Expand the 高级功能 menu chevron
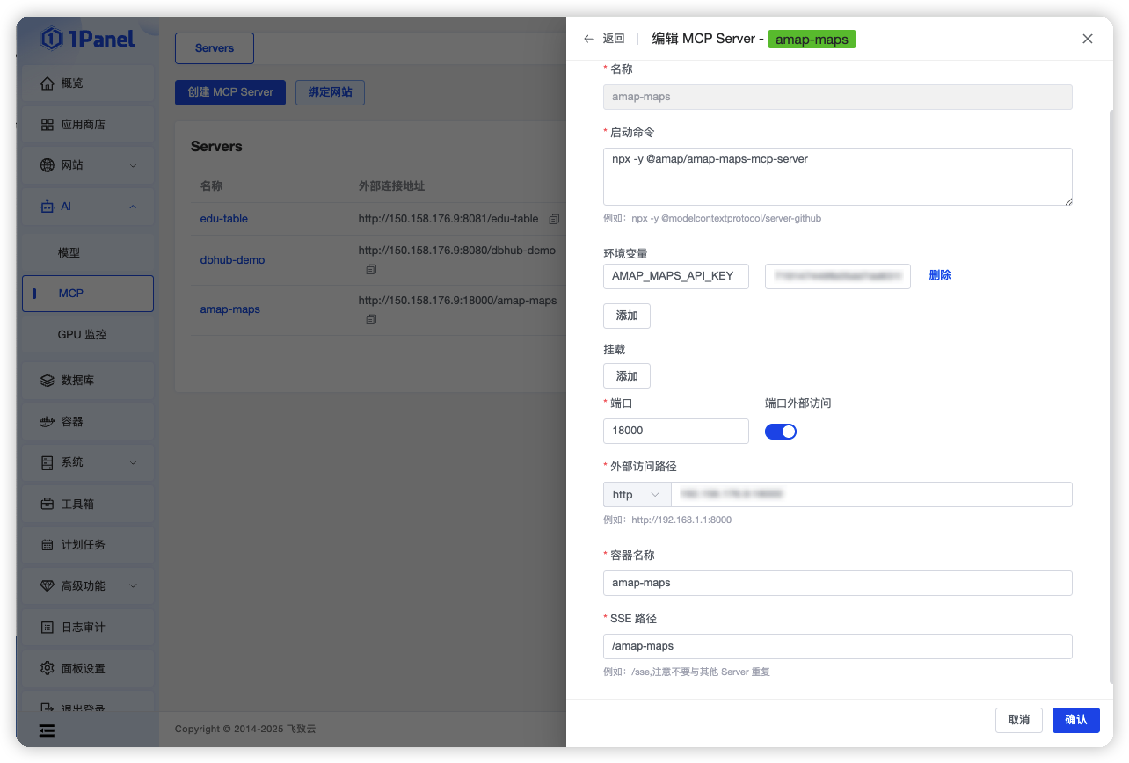 click(x=133, y=586)
